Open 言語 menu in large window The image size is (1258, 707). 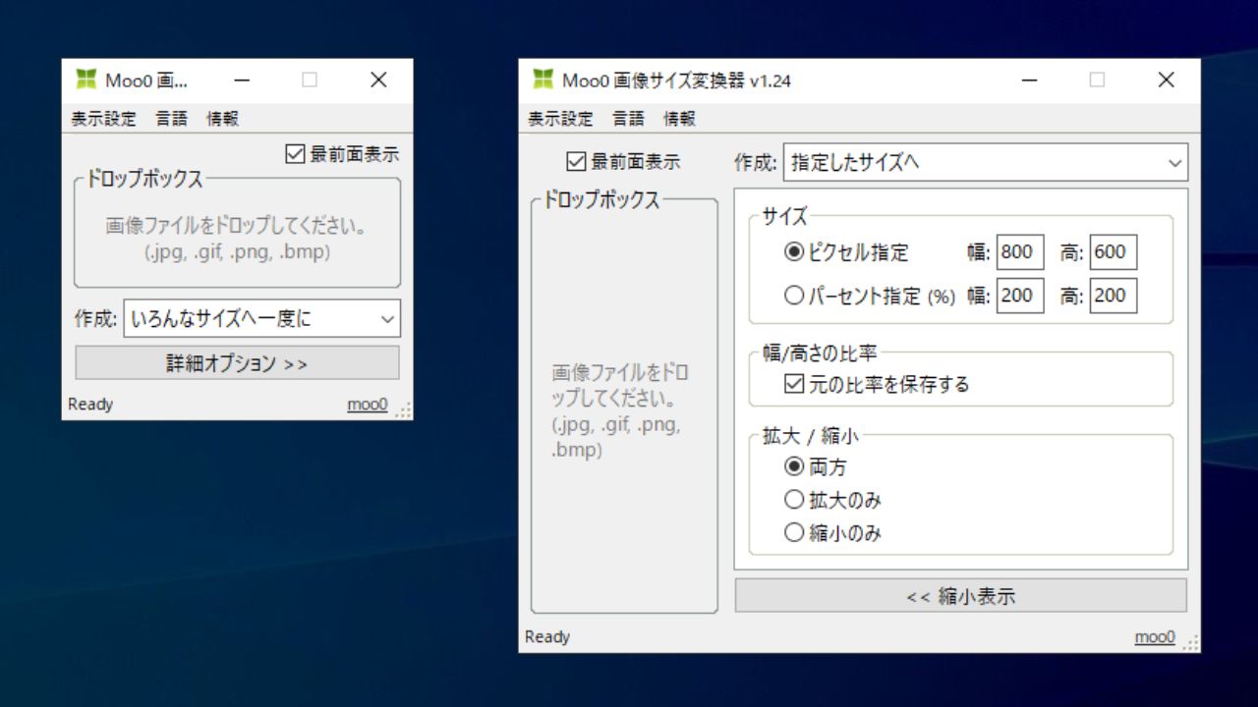(628, 119)
